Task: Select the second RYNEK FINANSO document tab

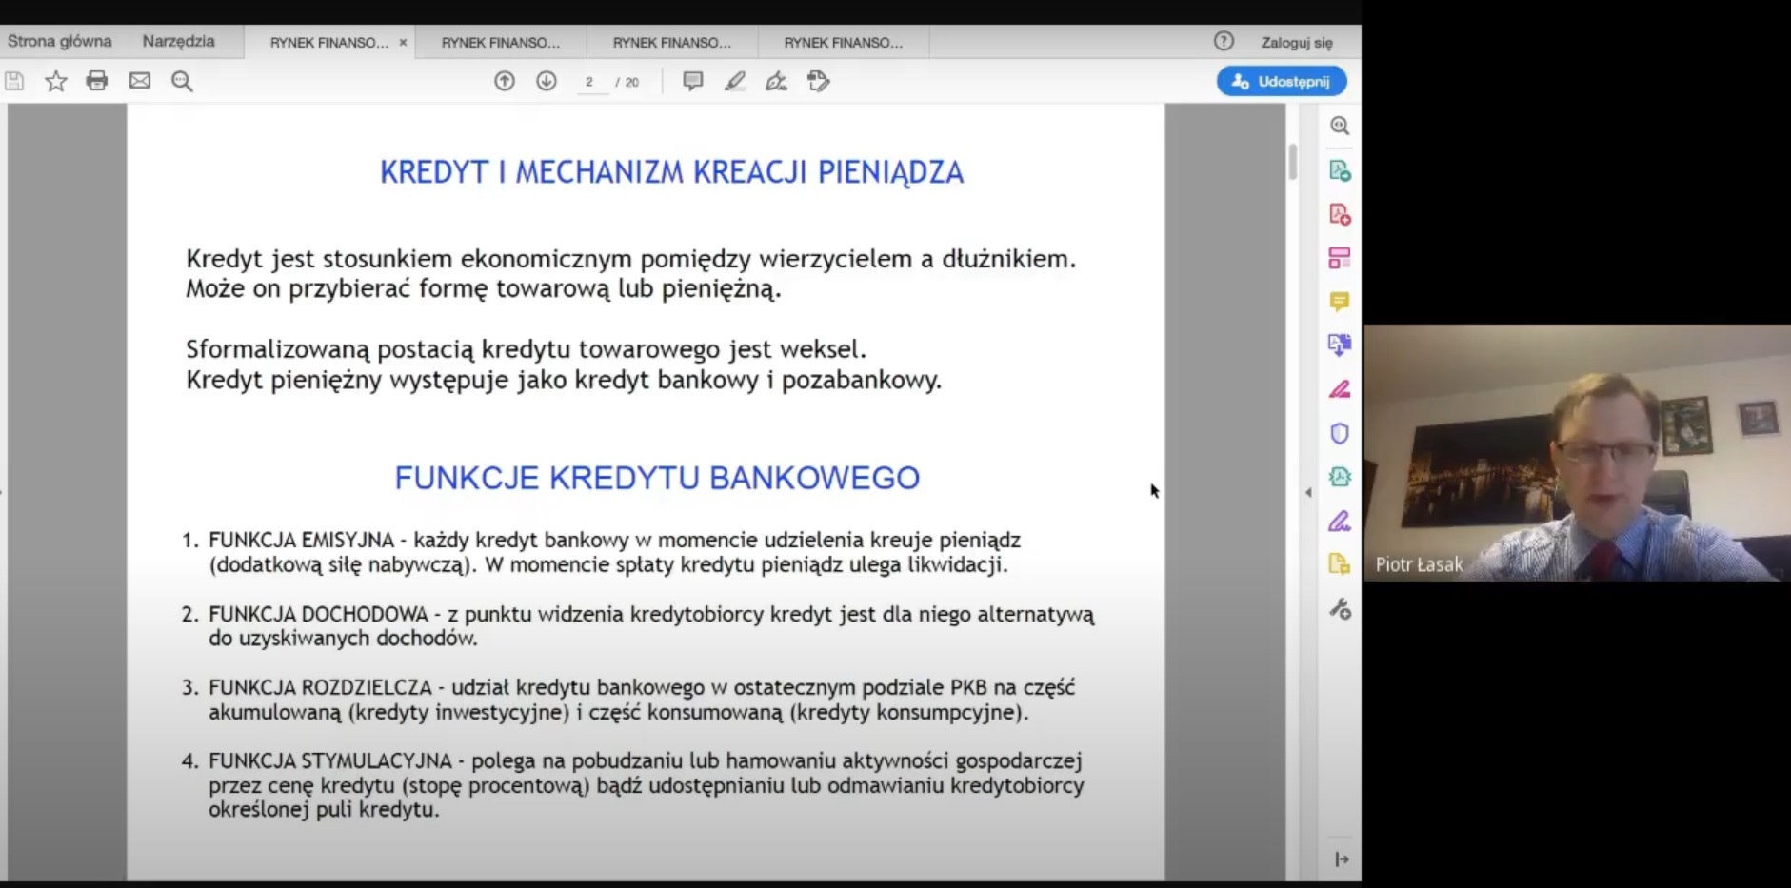Action: (x=501, y=43)
